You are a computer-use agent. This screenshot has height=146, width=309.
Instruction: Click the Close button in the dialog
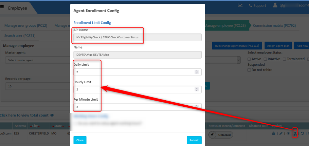(x=80, y=140)
